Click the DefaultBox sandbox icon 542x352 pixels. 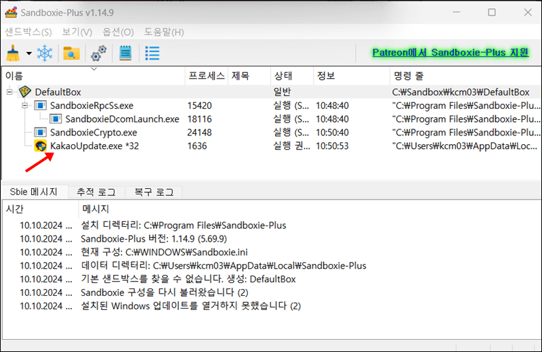pos(25,92)
